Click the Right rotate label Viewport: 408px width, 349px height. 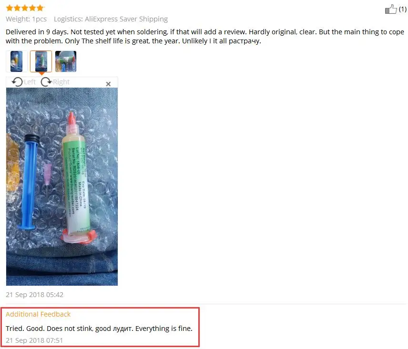61,82
